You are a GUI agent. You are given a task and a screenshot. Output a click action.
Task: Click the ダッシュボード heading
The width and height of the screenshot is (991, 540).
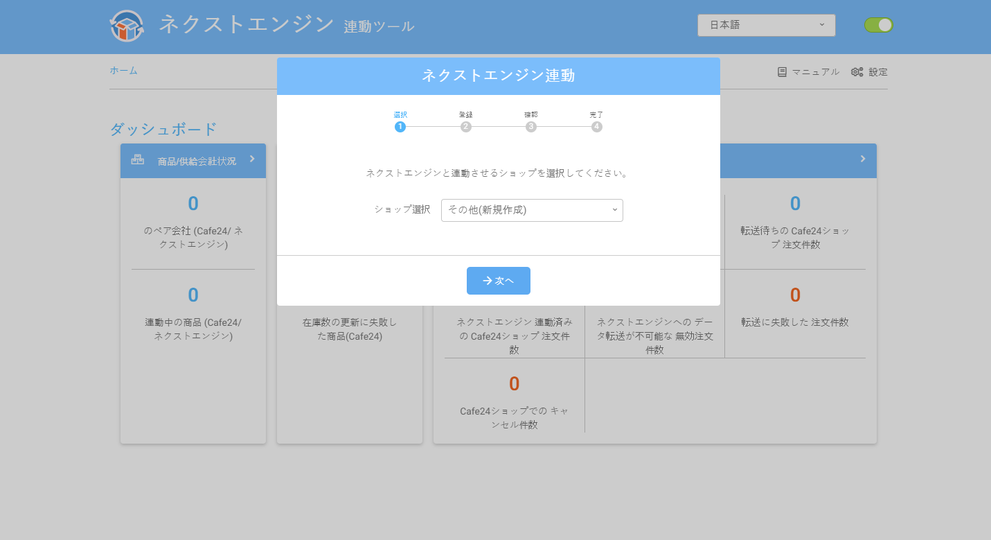click(163, 129)
